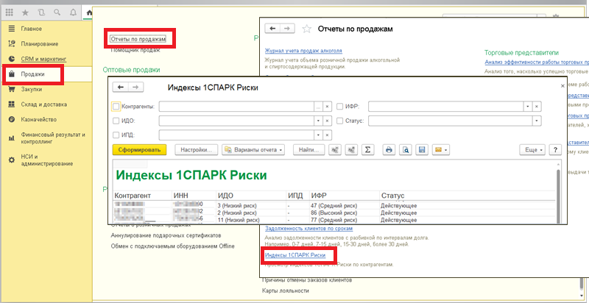Click the sum (Σ) toolbar icon
The height and width of the screenshot is (303, 589).
pos(368,149)
